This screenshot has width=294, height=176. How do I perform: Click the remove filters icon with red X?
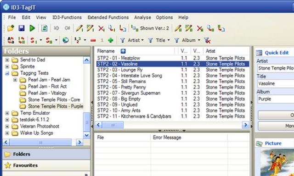[207, 40]
